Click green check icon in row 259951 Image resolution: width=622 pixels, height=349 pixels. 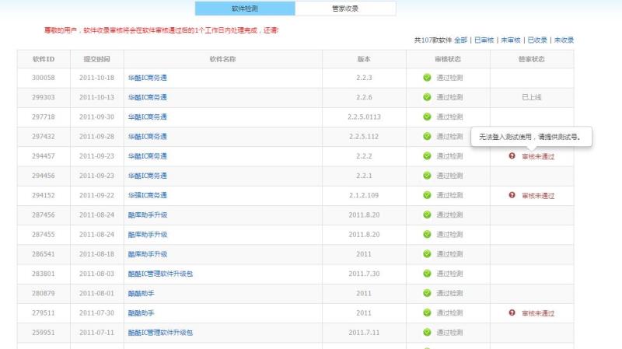click(427, 333)
